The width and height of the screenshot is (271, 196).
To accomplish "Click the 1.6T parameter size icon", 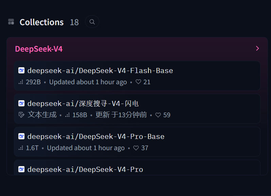I will [21, 148].
